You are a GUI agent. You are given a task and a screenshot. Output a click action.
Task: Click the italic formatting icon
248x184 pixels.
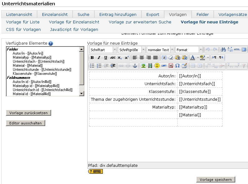click(x=99, y=58)
